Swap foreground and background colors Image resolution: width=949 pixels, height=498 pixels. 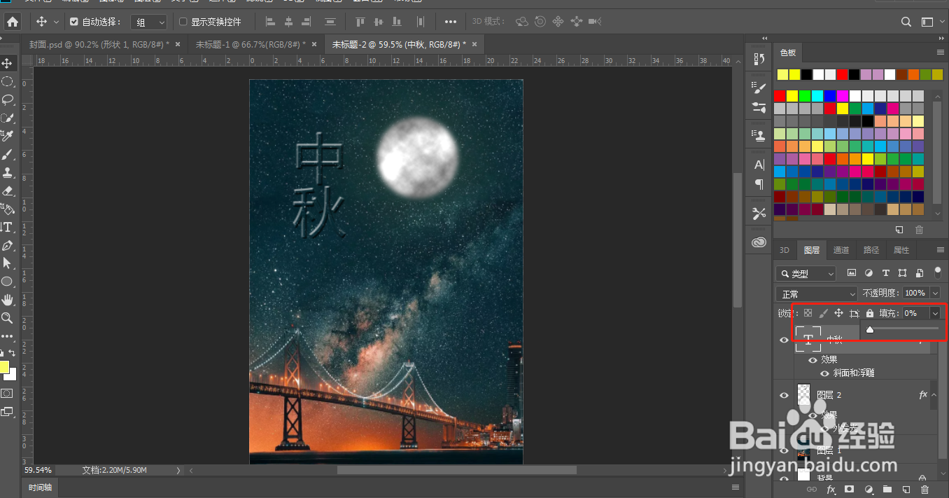pyautogui.click(x=13, y=352)
